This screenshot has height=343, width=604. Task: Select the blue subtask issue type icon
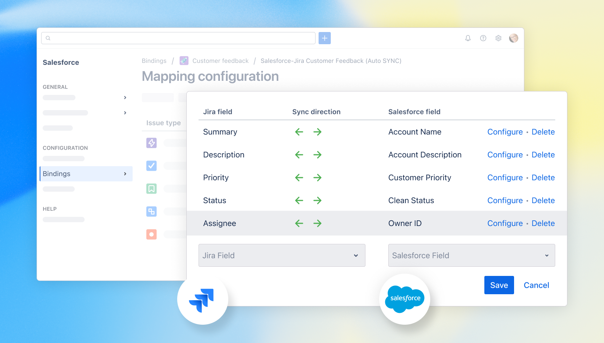(x=152, y=212)
